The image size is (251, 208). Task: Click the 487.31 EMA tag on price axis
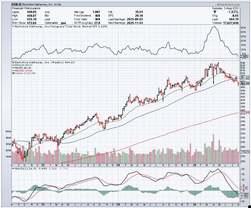(x=245, y=77)
